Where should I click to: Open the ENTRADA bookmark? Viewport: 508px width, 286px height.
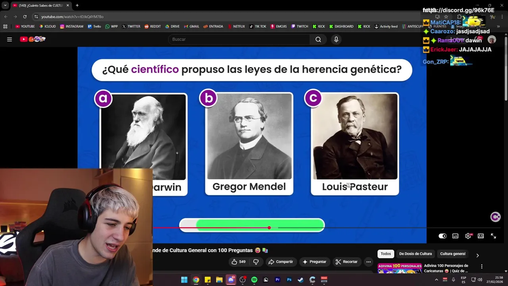(213, 27)
